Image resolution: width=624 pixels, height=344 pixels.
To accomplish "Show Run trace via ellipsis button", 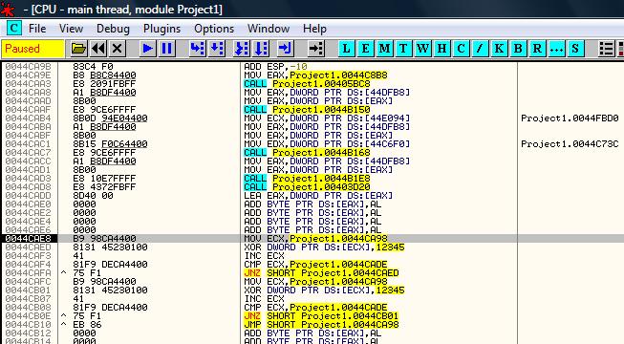I will [x=556, y=49].
